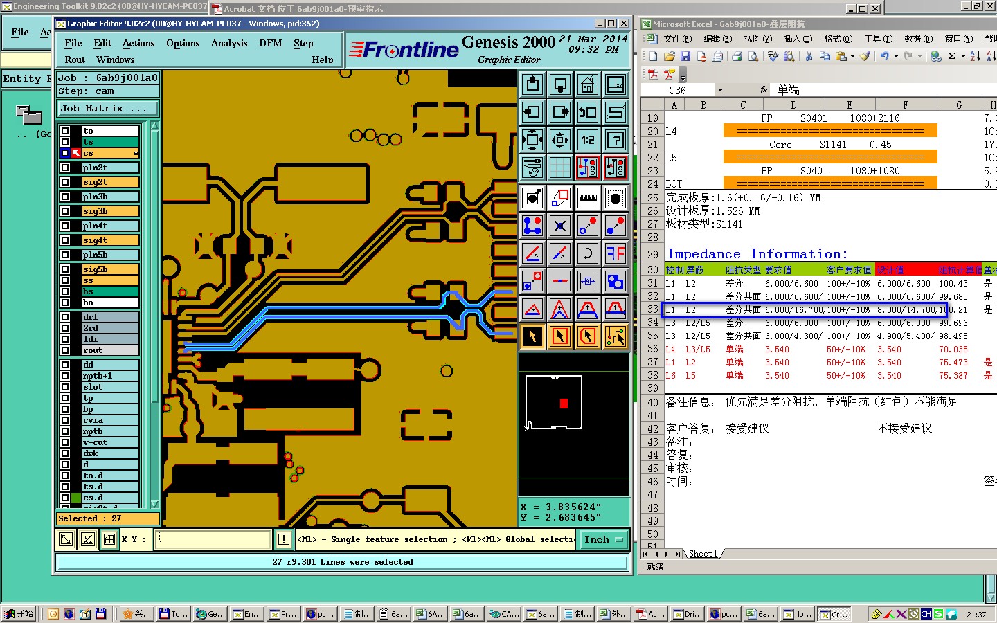This screenshot has height=623, width=997.
Task: Click the Excel print icon
Action: click(737, 56)
